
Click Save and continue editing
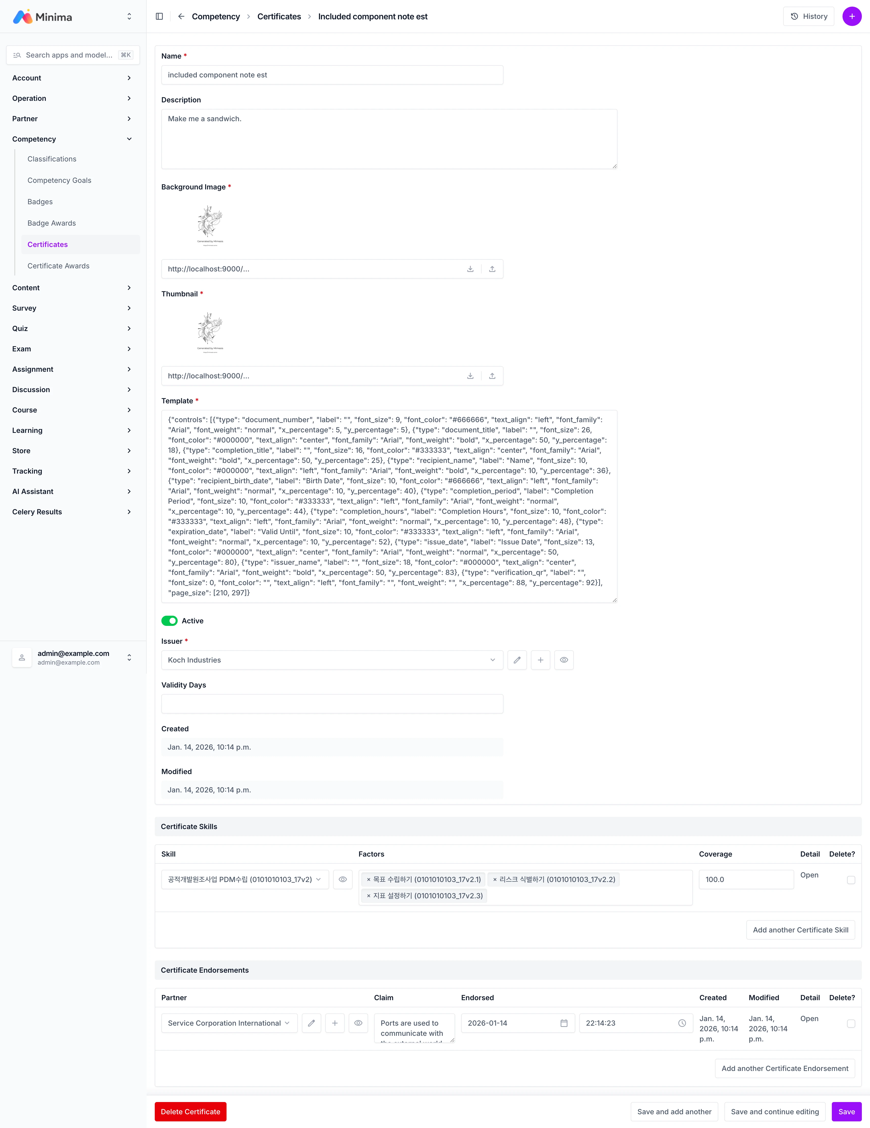pyautogui.click(x=775, y=1112)
